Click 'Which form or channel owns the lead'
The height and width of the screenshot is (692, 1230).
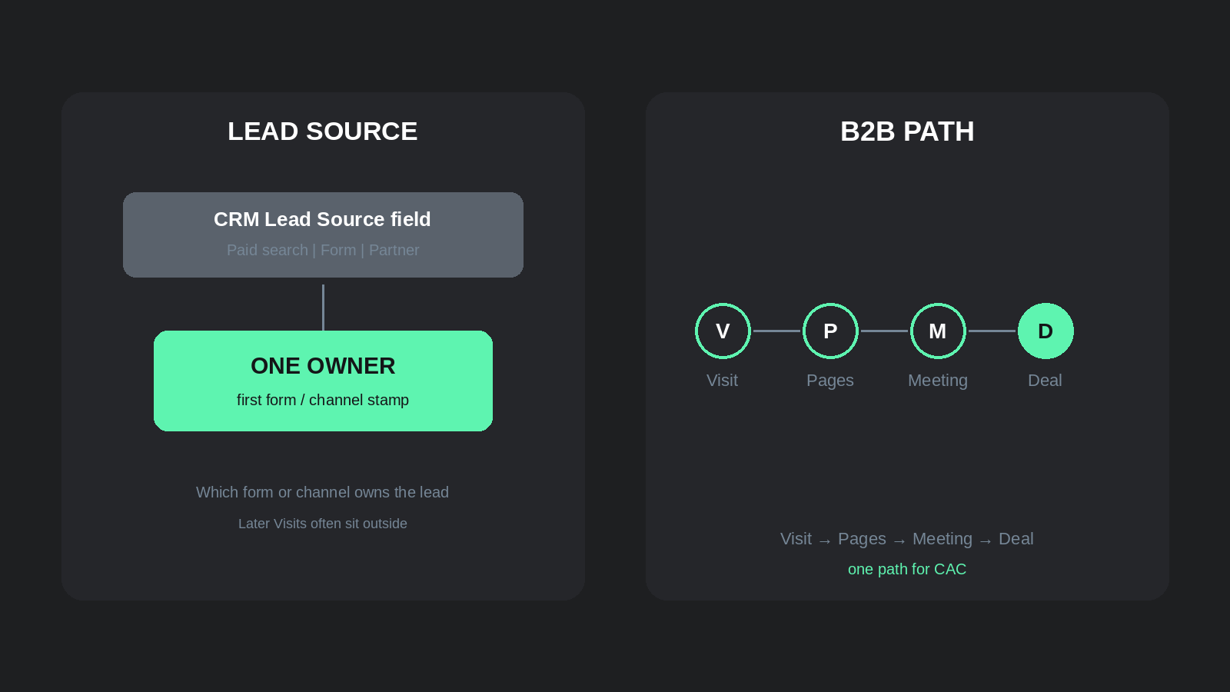[x=323, y=492]
